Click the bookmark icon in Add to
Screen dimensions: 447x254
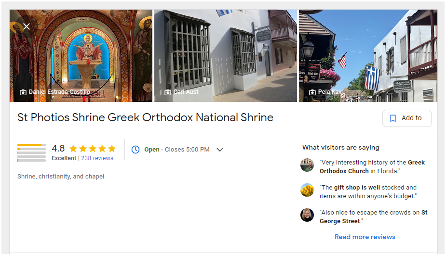393,118
